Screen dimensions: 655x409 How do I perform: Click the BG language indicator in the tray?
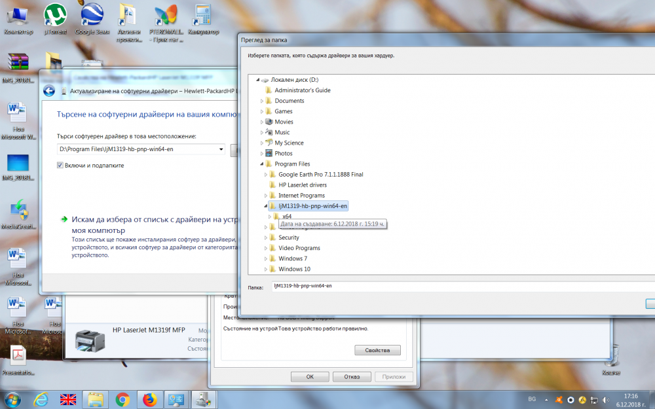[532, 399]
